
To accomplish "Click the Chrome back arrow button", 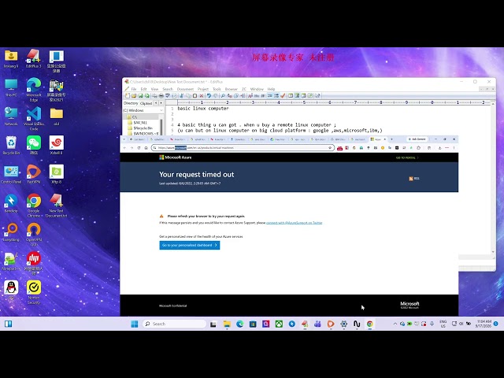I will coord(124,148).
